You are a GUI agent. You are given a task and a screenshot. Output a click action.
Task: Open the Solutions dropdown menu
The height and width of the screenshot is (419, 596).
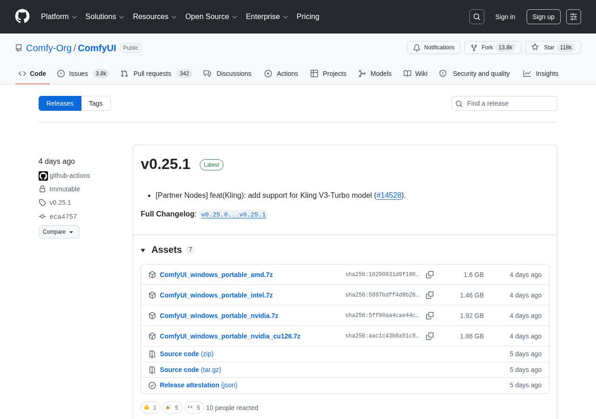(x=105, y=17)
